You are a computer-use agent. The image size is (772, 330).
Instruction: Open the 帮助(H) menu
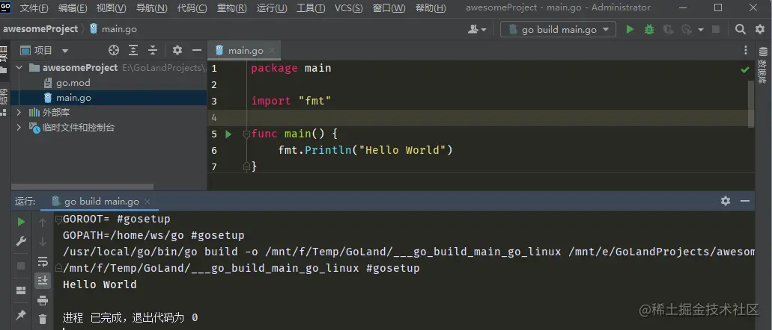(431, 8)
